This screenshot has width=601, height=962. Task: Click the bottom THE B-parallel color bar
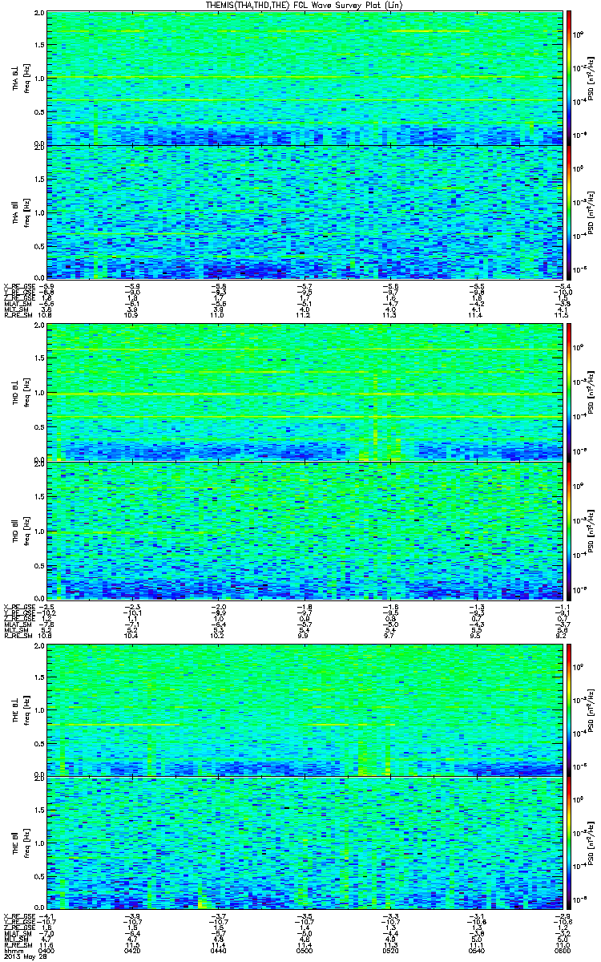tap(568, 844)
